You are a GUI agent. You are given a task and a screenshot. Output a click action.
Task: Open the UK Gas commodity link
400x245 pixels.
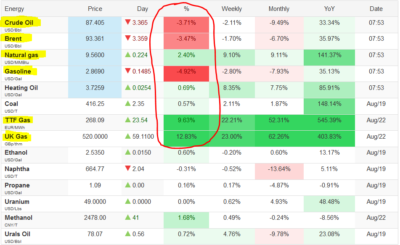click(x=16, y=137)
